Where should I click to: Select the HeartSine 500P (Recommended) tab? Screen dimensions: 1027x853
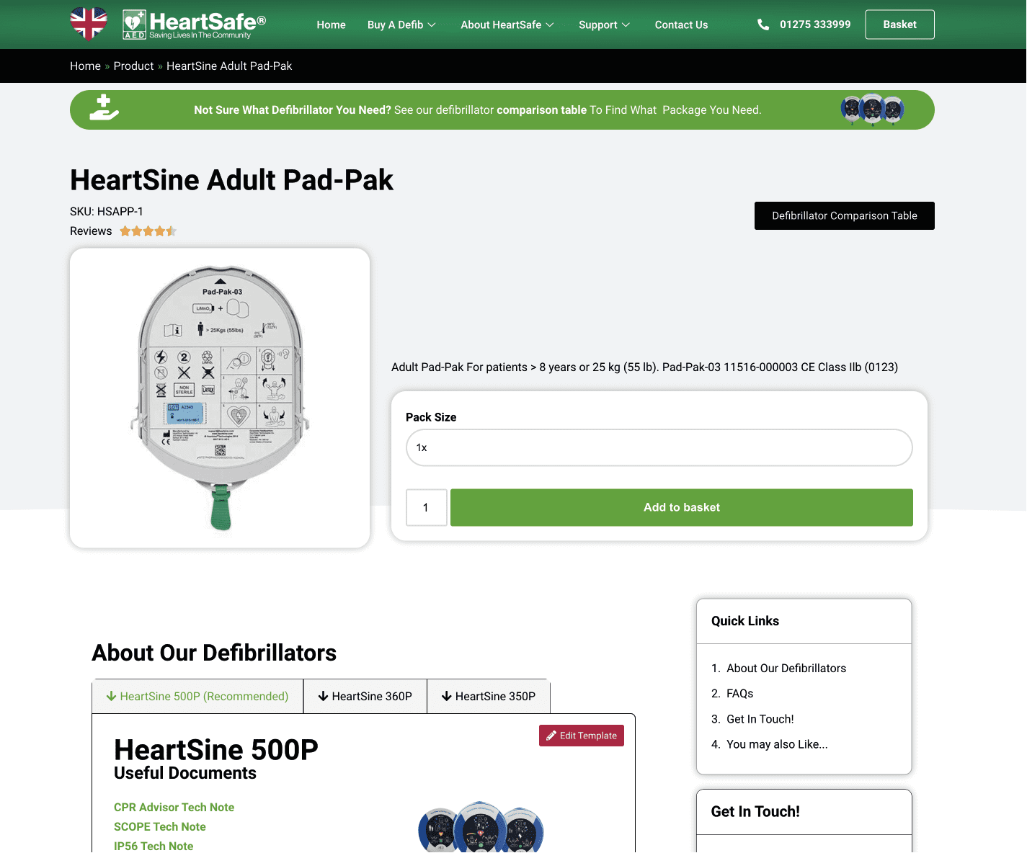point(197,696)
